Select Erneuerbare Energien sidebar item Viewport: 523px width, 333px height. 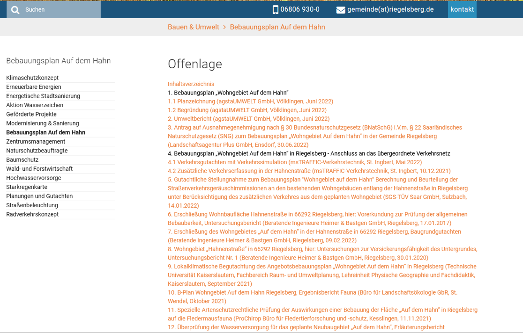34,87
